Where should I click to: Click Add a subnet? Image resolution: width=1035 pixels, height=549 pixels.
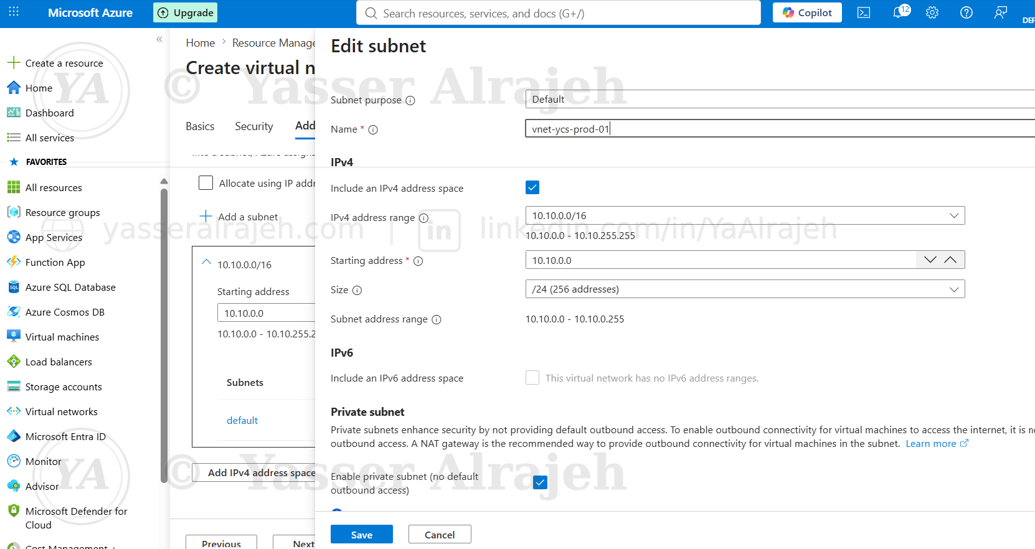pos(239,217)
